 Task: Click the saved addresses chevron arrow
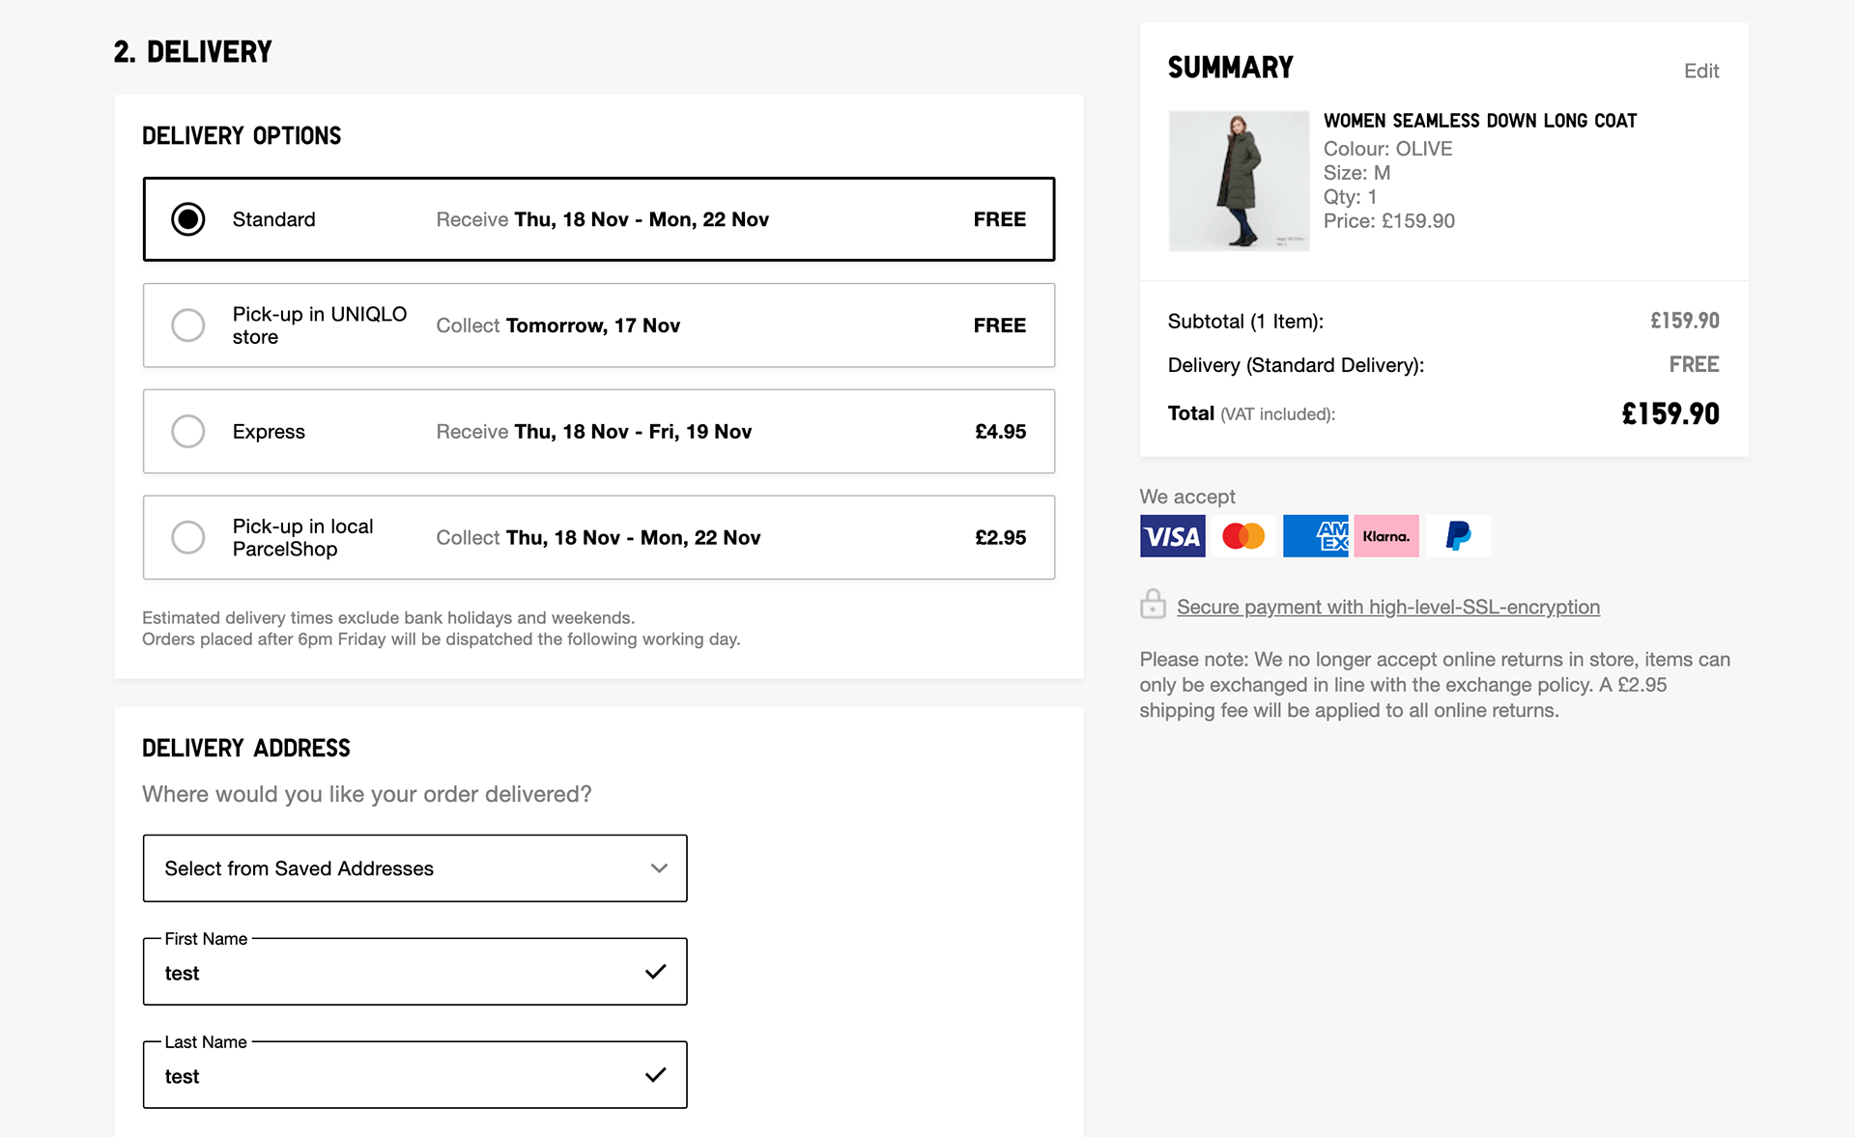coord(659,868)
